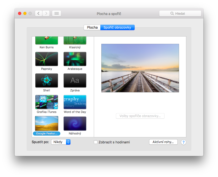Select the Spořič obrazovky tab
Image resolution: width=218 pixels, height=177 pixels.
(117, 28)
